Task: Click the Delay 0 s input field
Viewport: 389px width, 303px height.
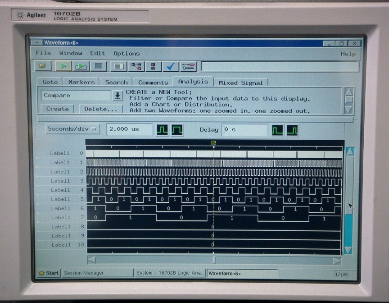Action: [x=244, y=130]
